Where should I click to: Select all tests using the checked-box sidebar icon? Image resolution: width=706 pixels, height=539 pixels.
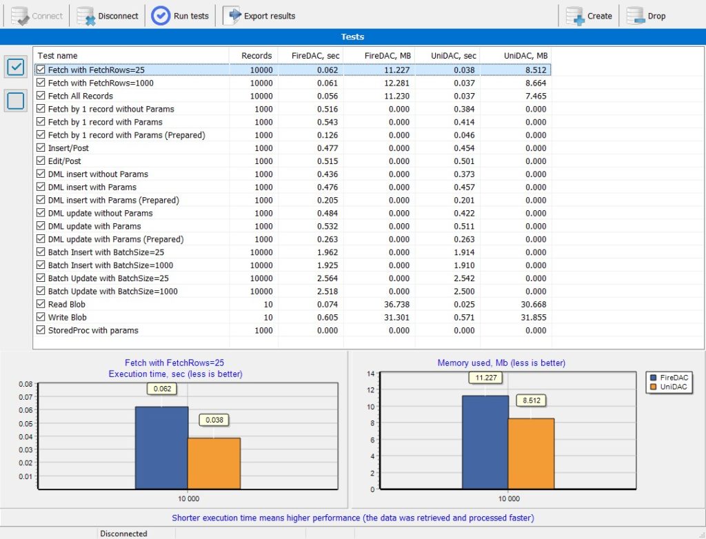pyautogui.click(x=15, y=67)
